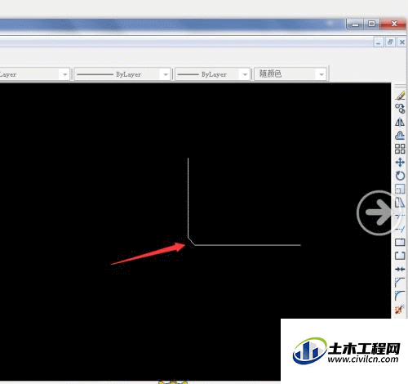Viewport: 408px width, 384px height.
Task: Select the Rotate tool
Action: click(x=400, y=176)
